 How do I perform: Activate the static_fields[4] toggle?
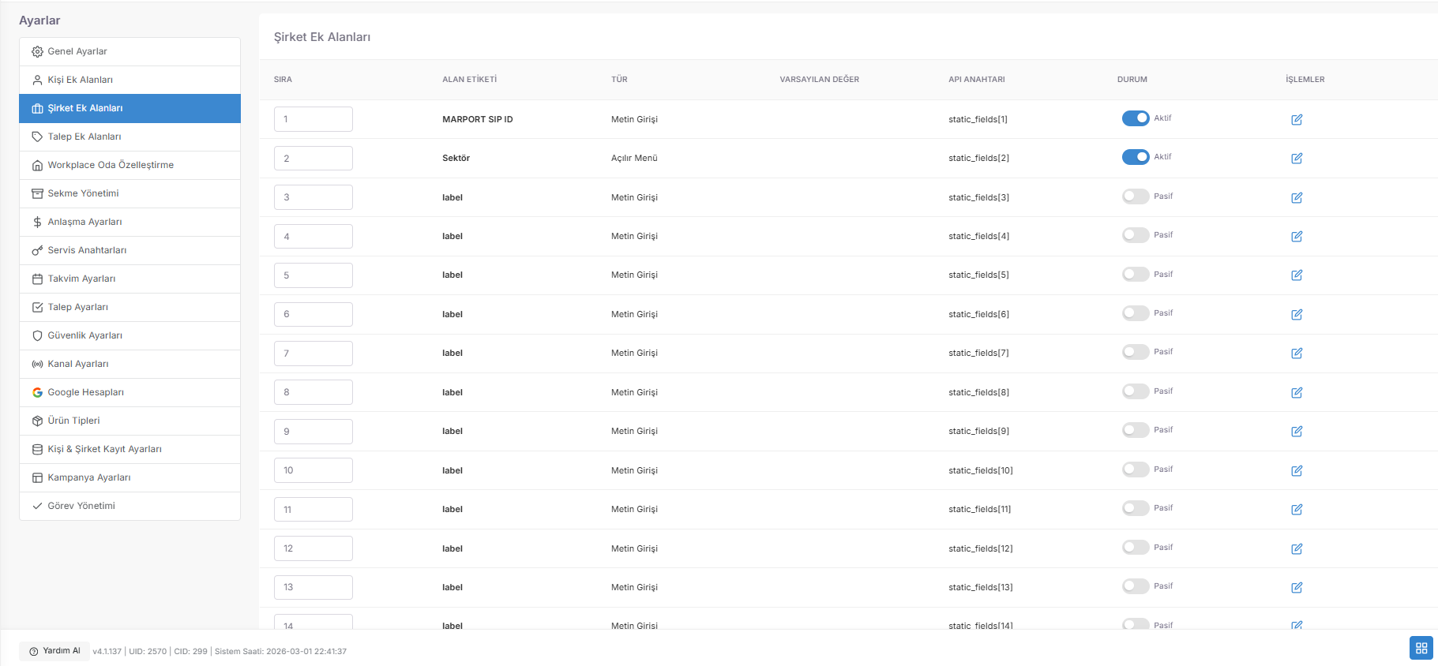point(1136,234)
